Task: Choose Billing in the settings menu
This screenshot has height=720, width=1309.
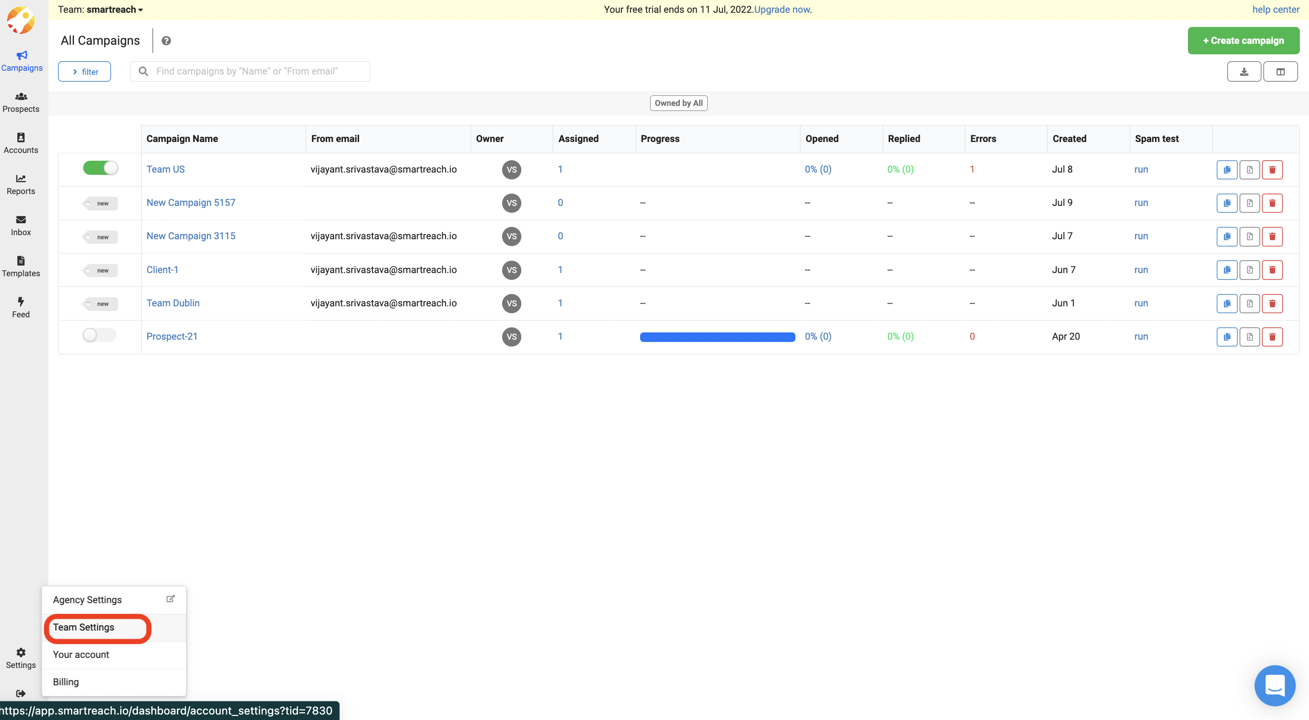Action: coord(65,682)
